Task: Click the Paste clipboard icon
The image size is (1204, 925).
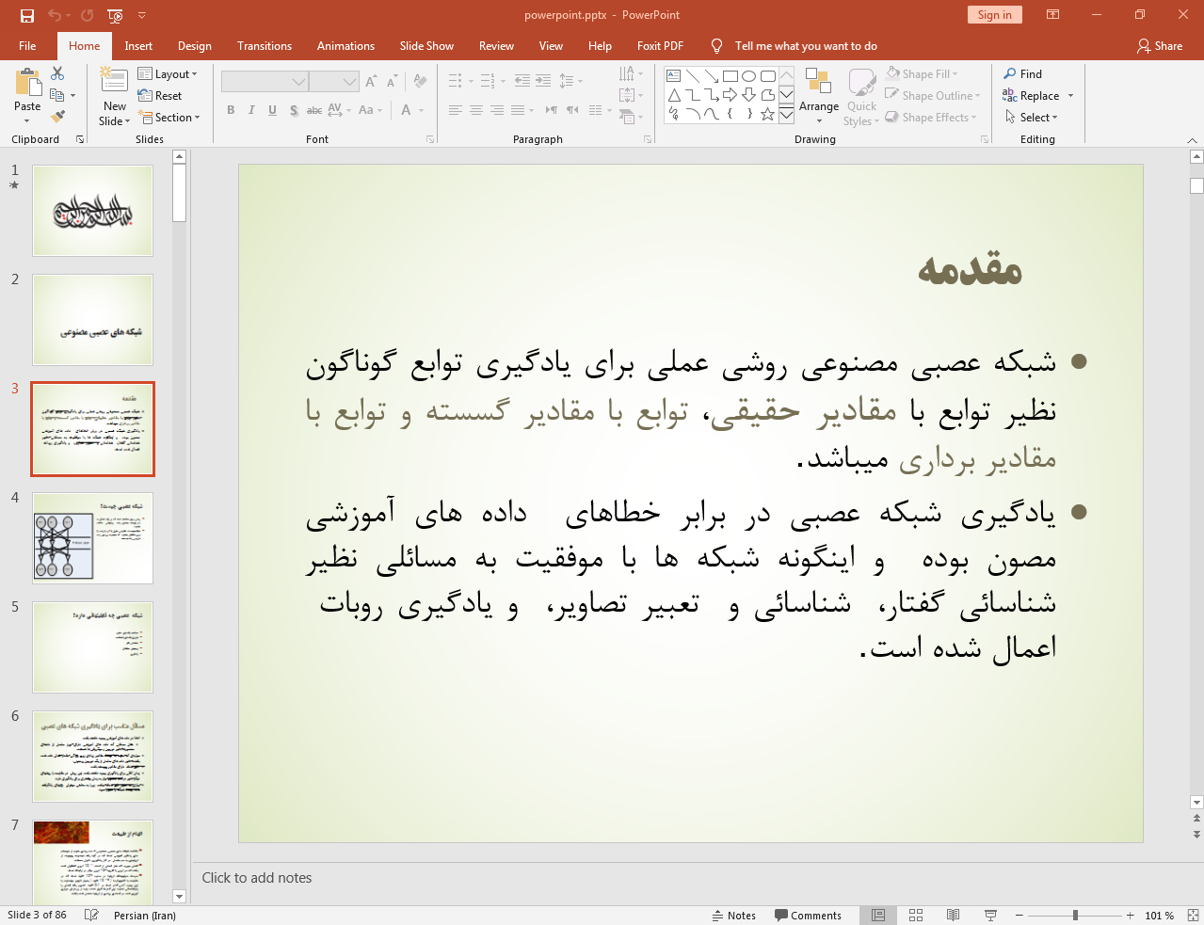Action: pos(27,85)
